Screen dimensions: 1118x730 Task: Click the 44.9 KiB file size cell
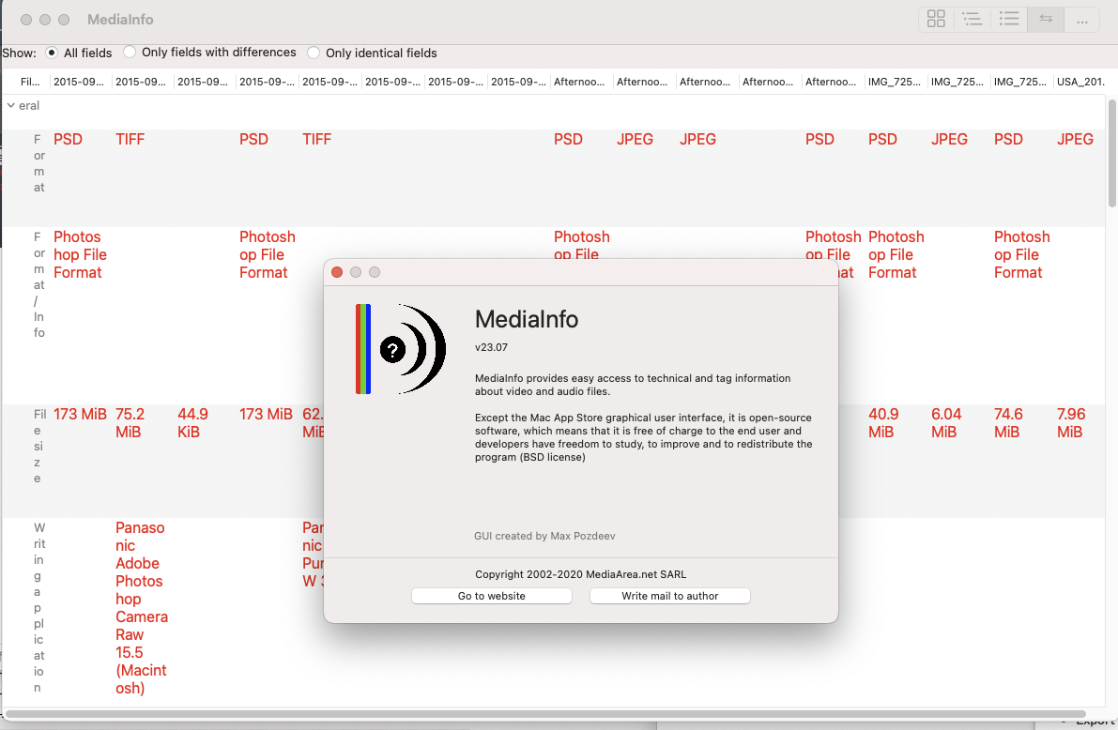point(192,423)
